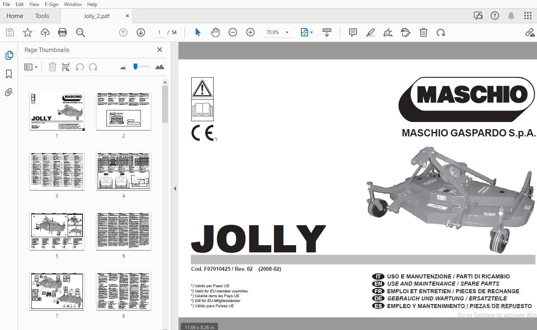Open the View menu

[x=34, y=4]
